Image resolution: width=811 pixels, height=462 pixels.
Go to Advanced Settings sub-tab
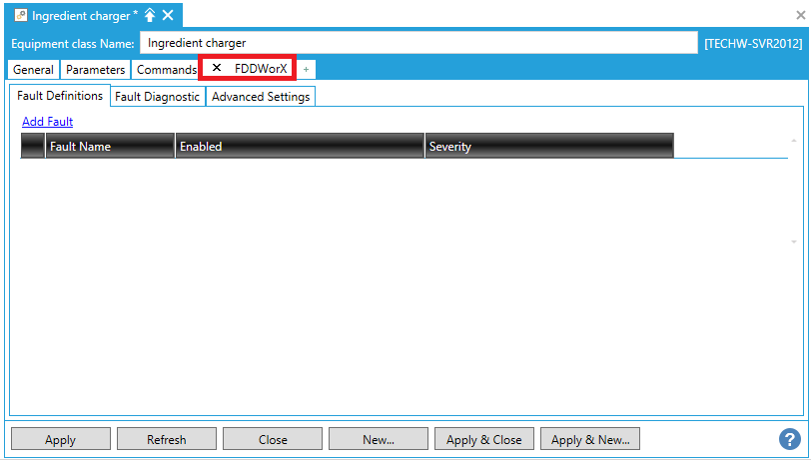pyautogui.click(x=261, y=97)
